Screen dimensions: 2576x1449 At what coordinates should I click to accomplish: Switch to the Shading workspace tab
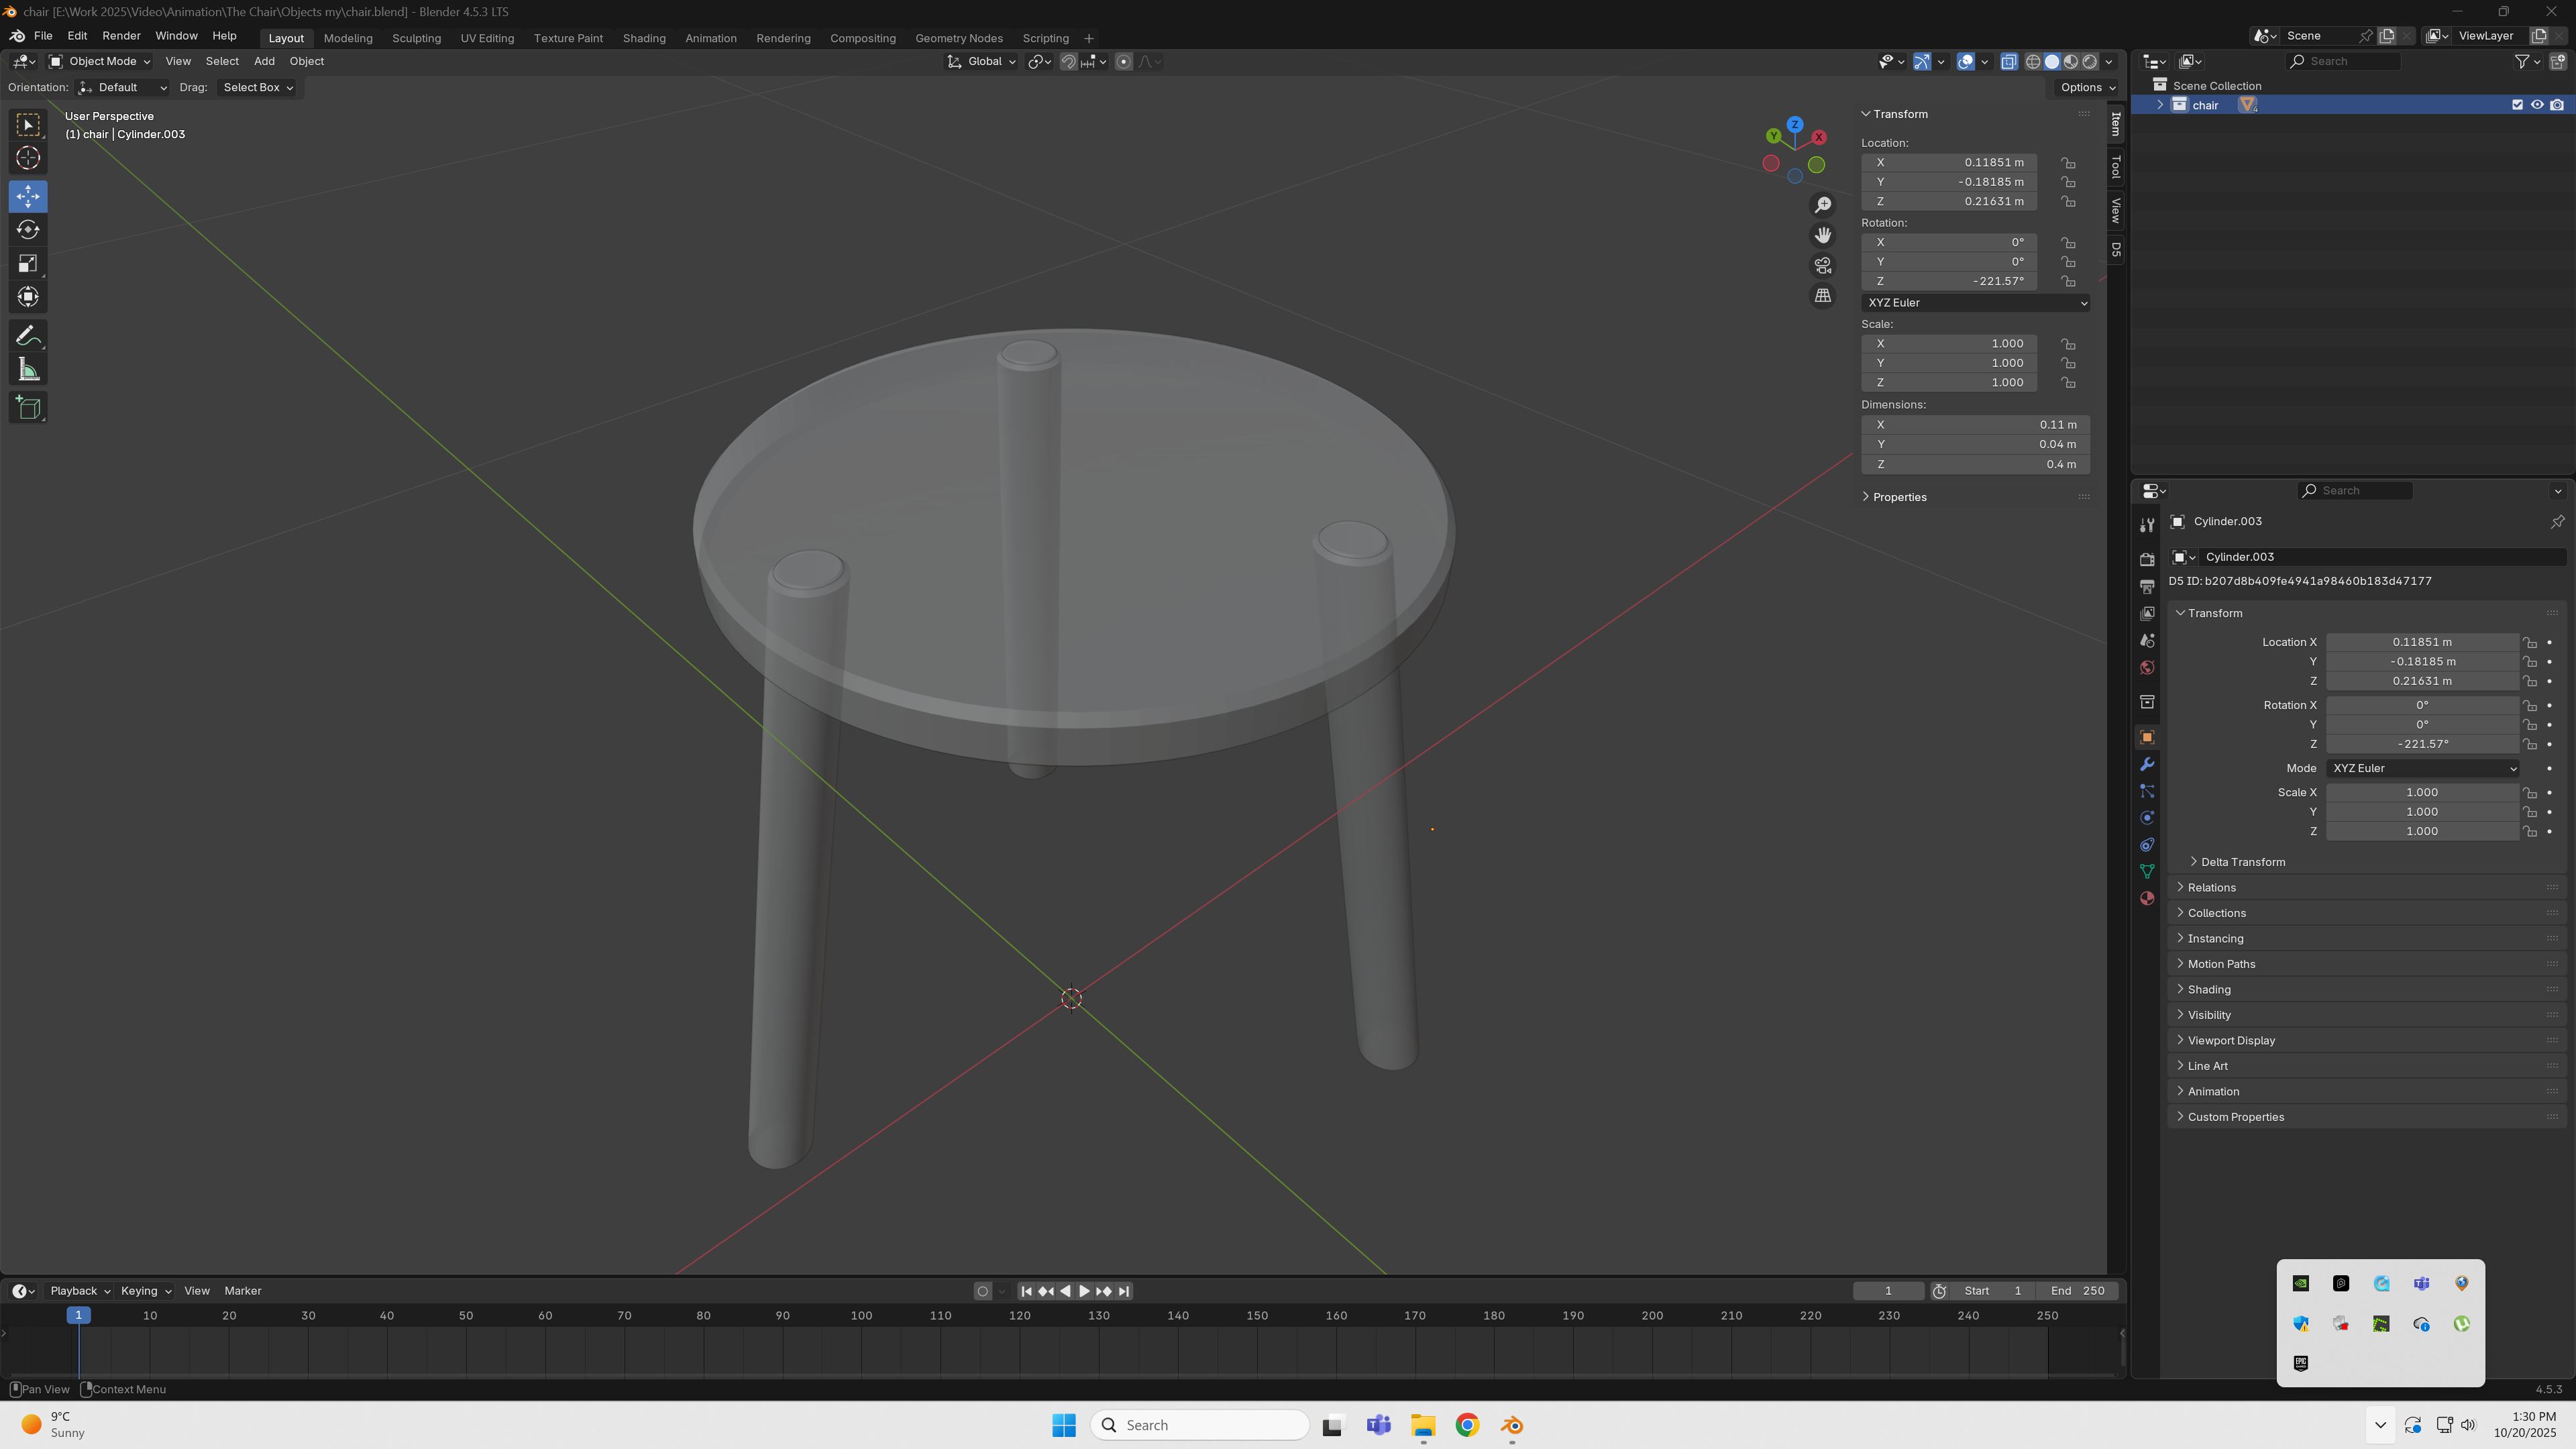coord(643,38)
